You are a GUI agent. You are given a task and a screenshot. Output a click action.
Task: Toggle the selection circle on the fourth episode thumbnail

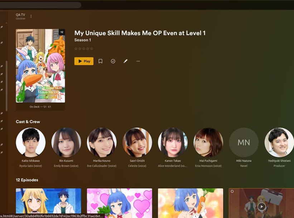(232, 192)
